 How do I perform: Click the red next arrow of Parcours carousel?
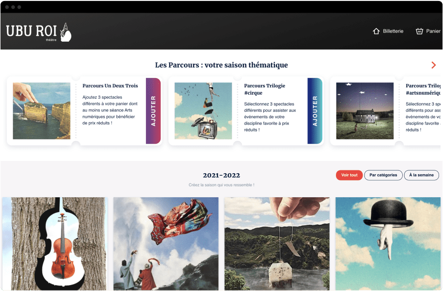[433, 65]
